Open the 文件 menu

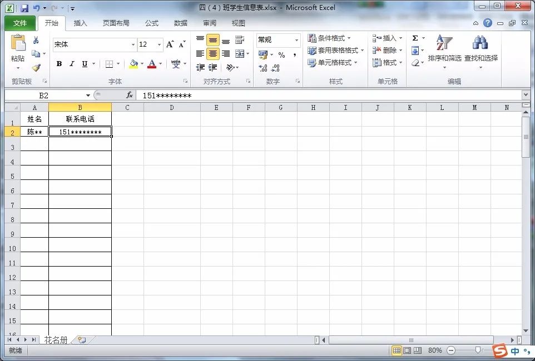(19, 23)
